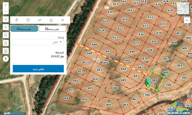The height and width of the screenshot is (115, 192).
Task: Switch to the قياس مسافة tab
Action: tap(24, 29)
